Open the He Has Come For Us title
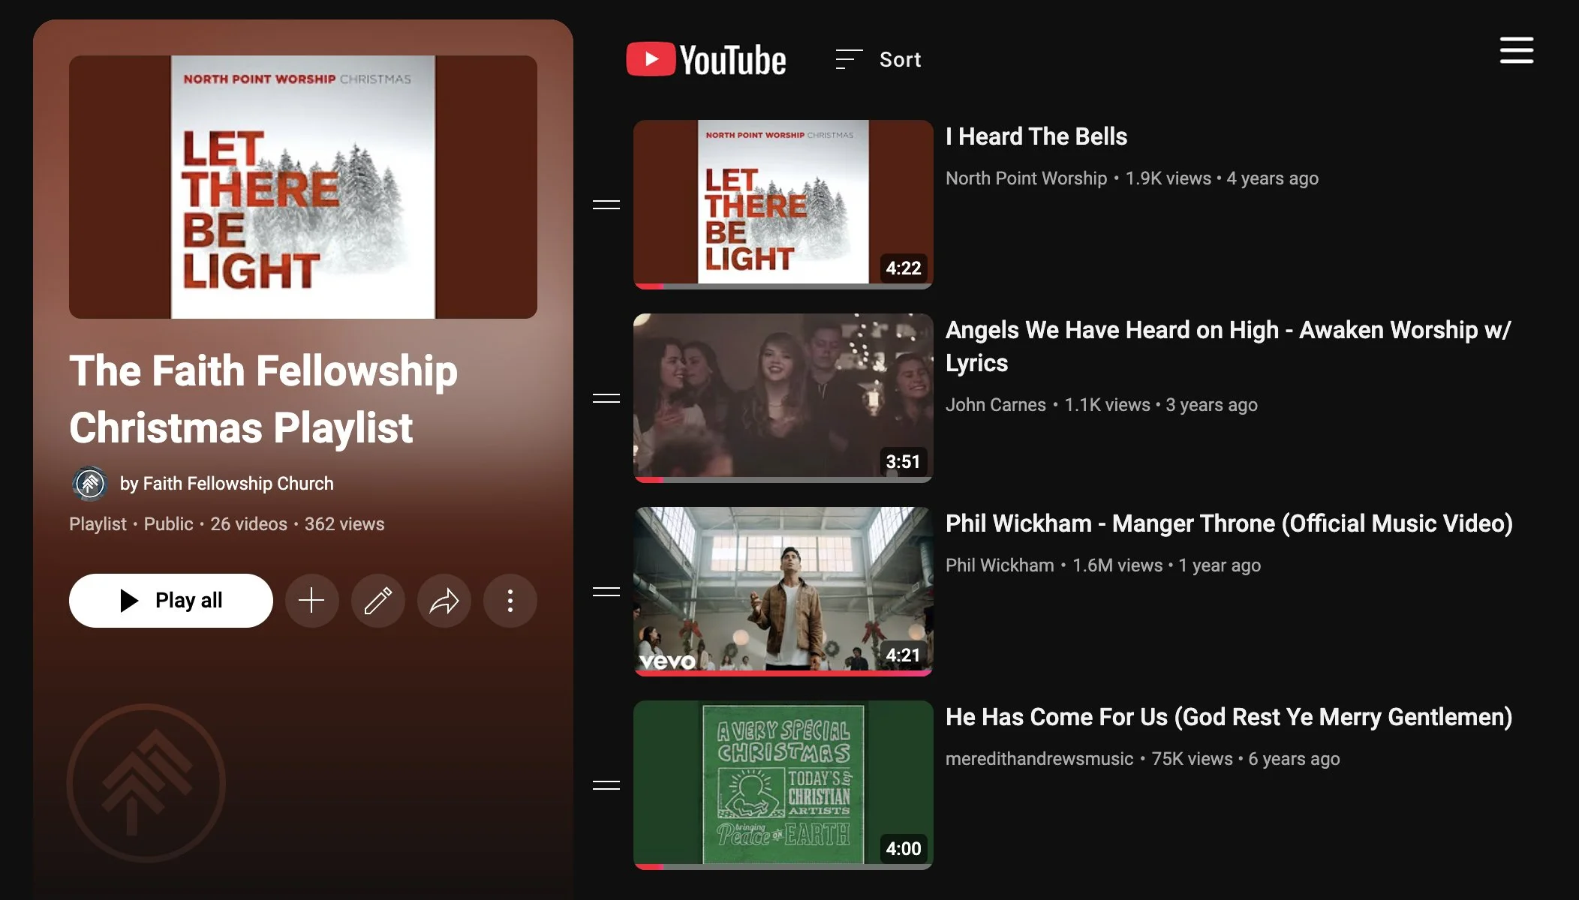 1229,716
